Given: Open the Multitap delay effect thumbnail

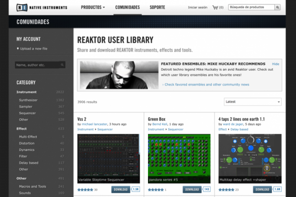Looking at the screenshot, I should (250, 159).
